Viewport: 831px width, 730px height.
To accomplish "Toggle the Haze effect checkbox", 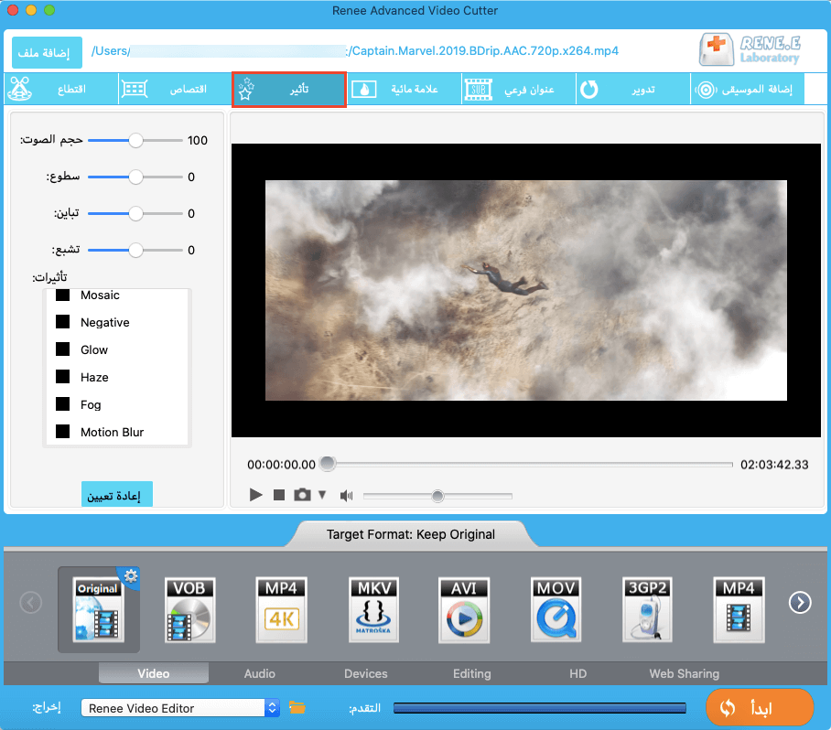I will coord(63,377).
